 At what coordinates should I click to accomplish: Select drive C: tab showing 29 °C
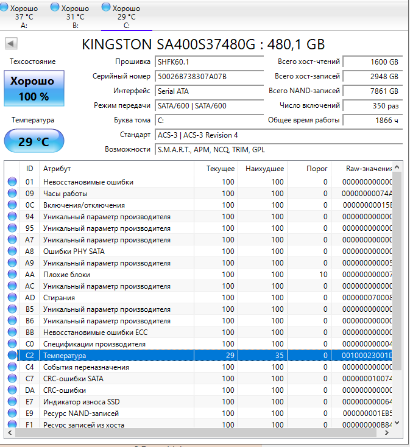(x=127, y=15)
